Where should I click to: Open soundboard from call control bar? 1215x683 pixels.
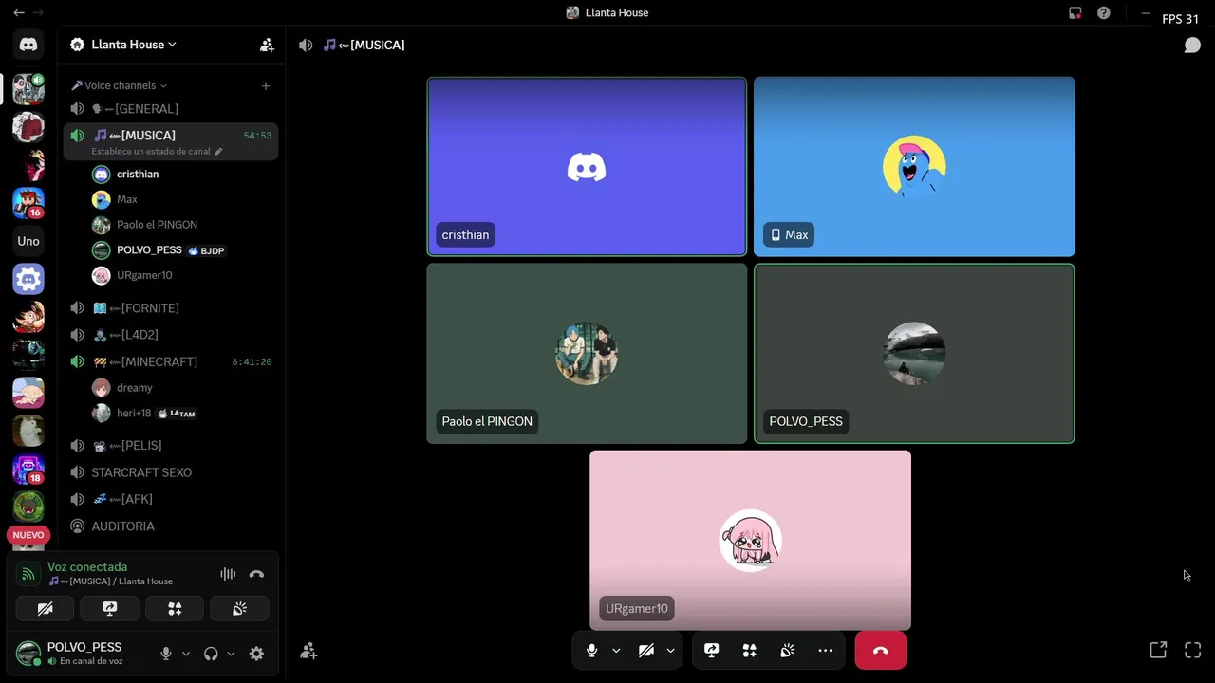787,651
